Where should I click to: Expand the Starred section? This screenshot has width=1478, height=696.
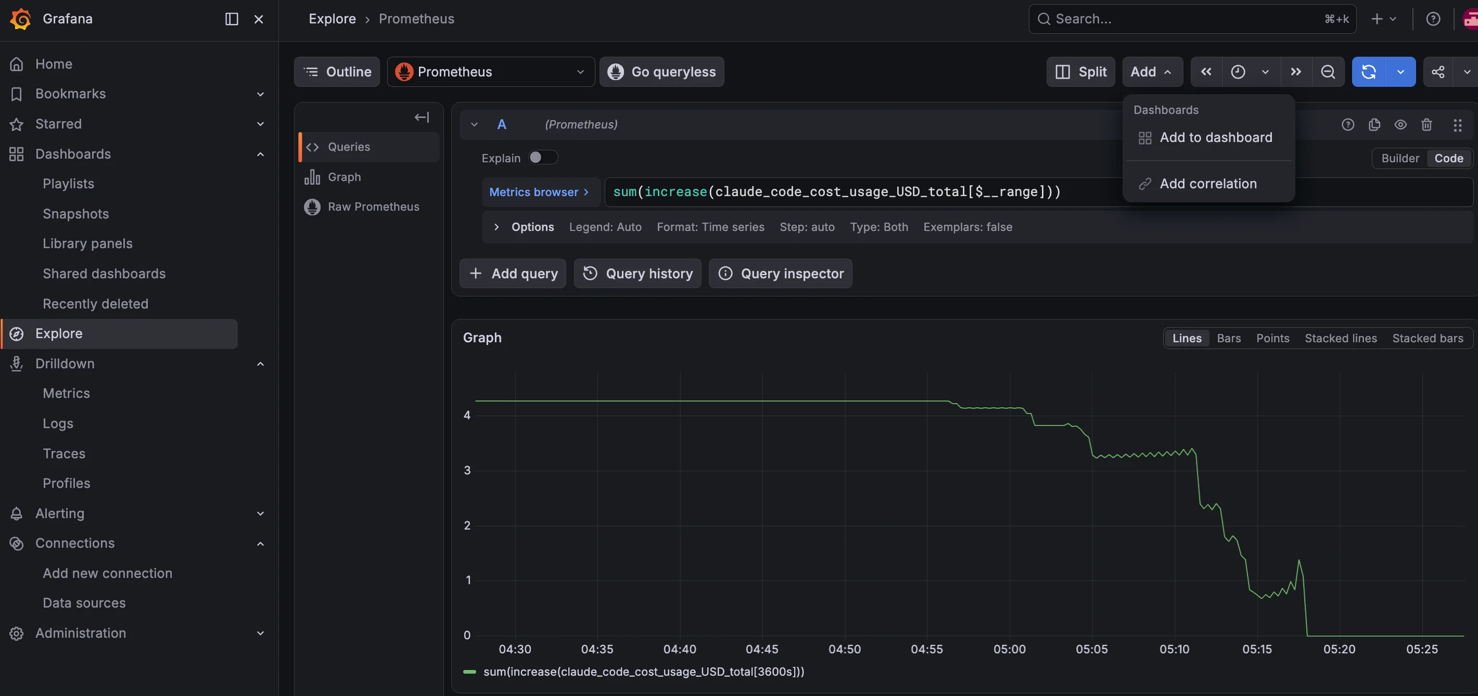(260, 124)
